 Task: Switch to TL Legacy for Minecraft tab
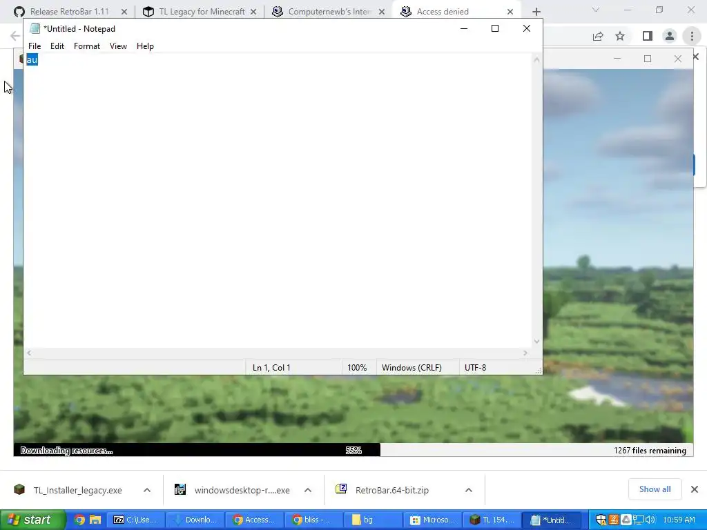tap(202, 12)
